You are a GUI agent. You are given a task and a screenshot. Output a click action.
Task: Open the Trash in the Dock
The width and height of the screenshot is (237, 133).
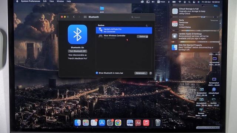(158, 123)
